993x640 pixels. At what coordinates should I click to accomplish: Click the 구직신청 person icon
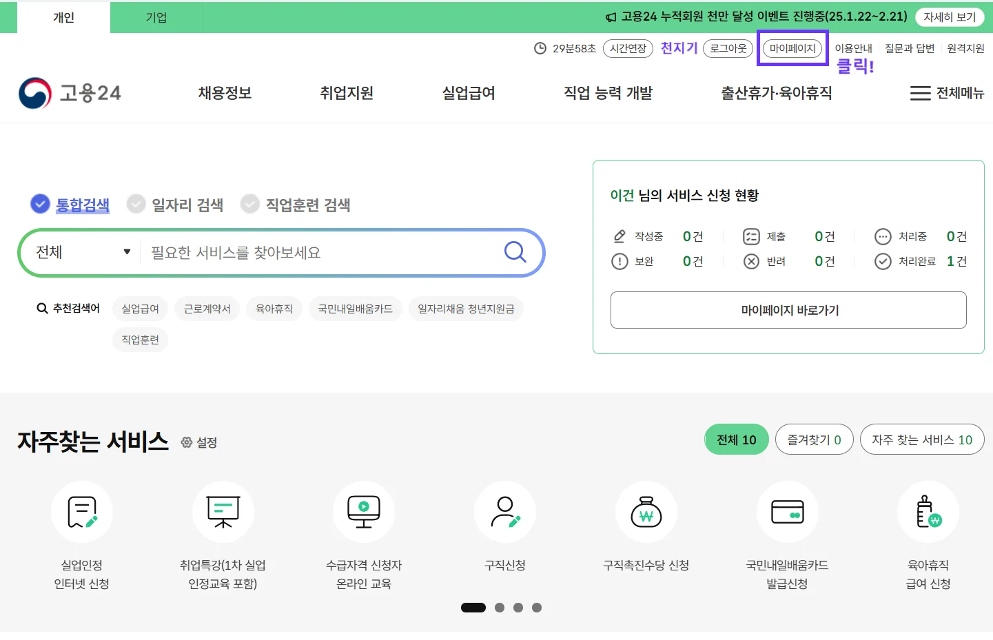point(504,512)
